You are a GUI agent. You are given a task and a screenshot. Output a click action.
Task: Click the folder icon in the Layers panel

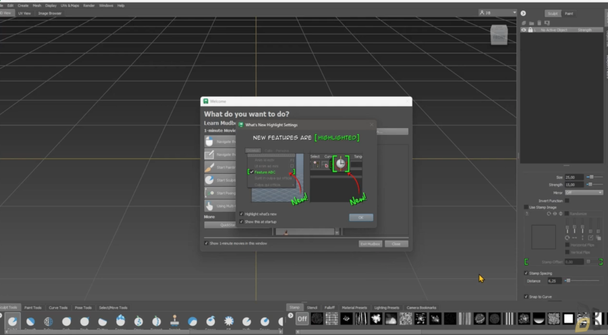pos(531,23)
